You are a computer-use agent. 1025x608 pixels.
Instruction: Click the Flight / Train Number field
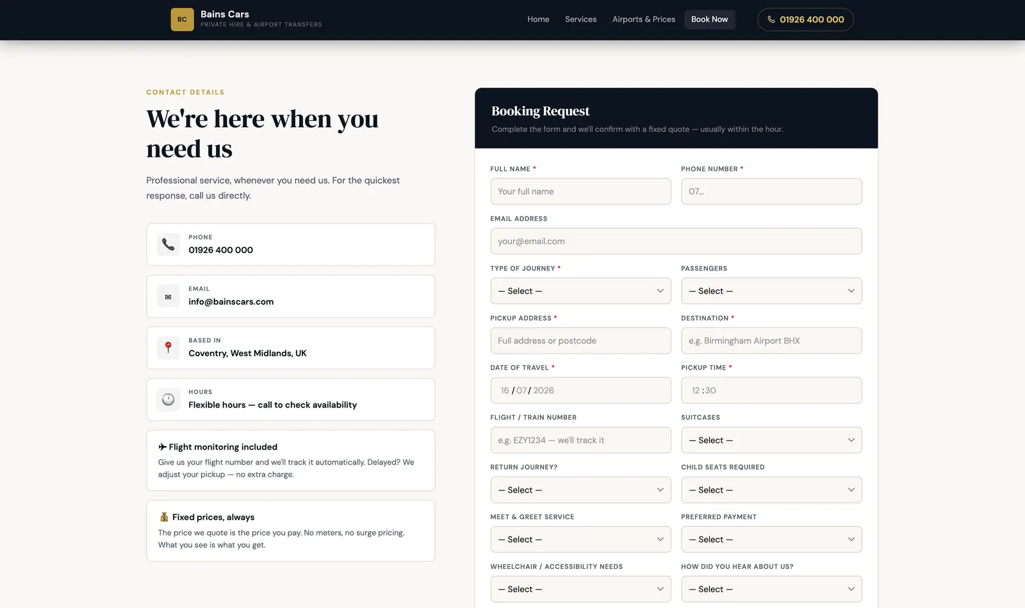(580, 440)
